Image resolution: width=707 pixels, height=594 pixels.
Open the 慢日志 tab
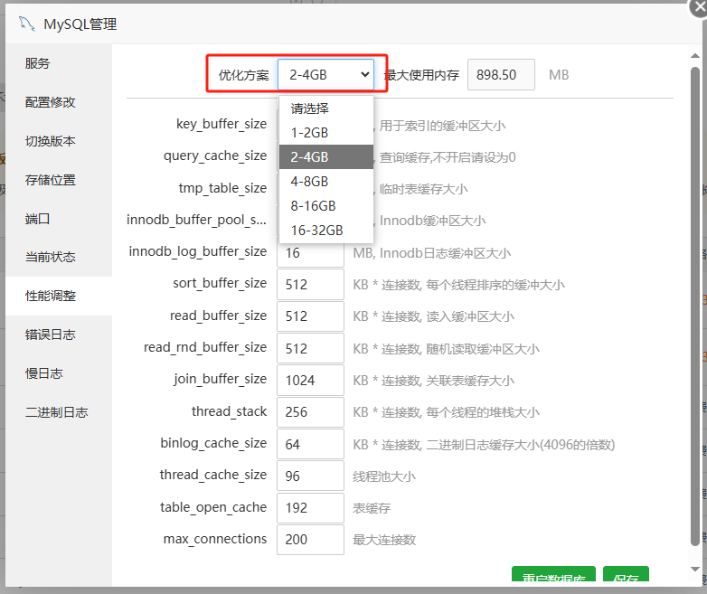tap(59, 373)
